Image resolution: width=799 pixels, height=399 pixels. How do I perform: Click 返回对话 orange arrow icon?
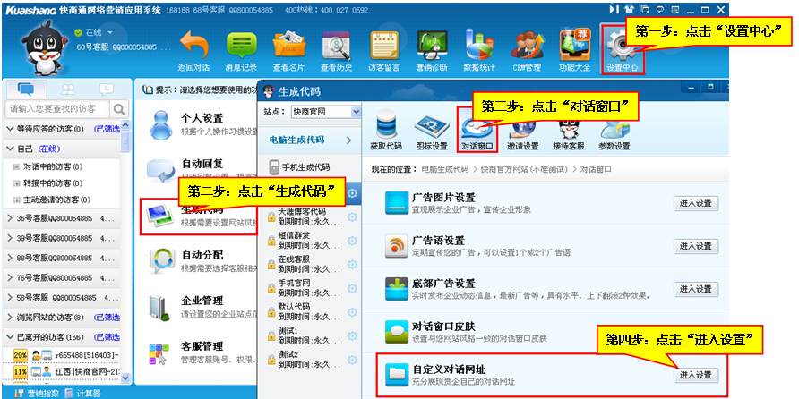coord(193,45)
